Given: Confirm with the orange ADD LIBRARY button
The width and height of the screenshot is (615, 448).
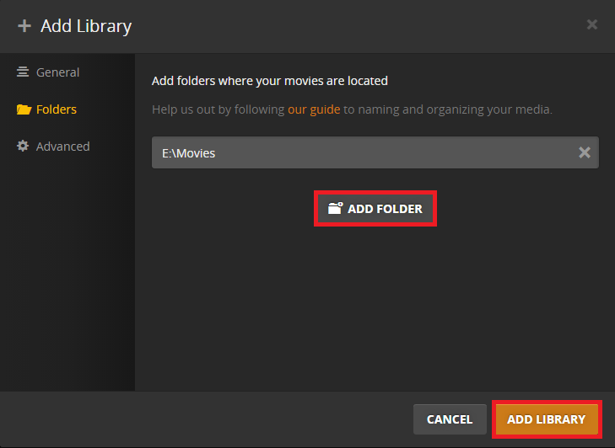Looking at the screenshot, I should (x=546, y=419).
